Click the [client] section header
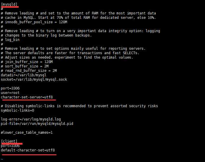The width and height of the screenshot is (205, 162). [9, 141]
